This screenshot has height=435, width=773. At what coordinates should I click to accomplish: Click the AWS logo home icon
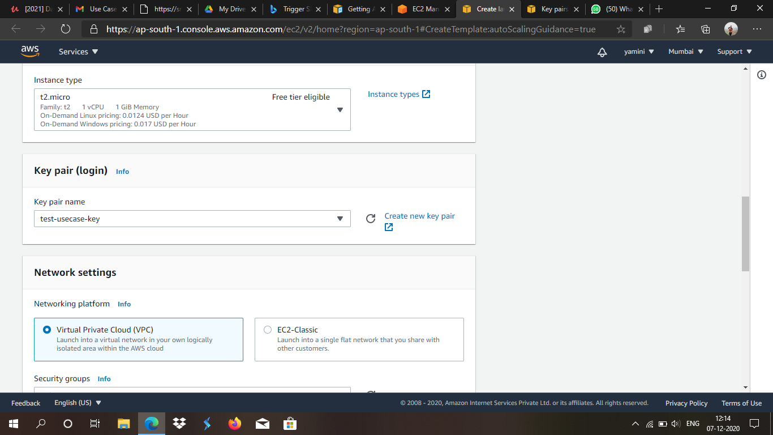pyautogui.click(x=30, y=52)
